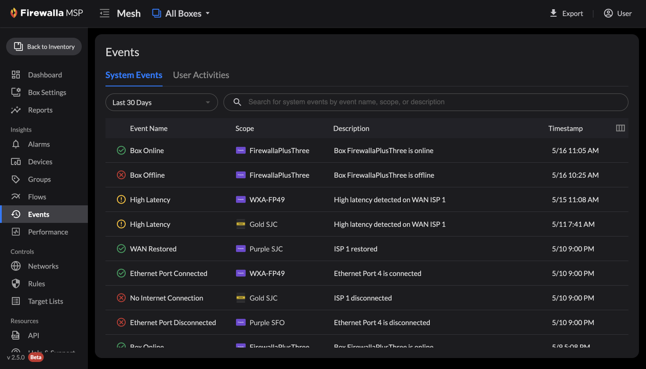
Task: Open the User account menu
Action: pos(618,14)
